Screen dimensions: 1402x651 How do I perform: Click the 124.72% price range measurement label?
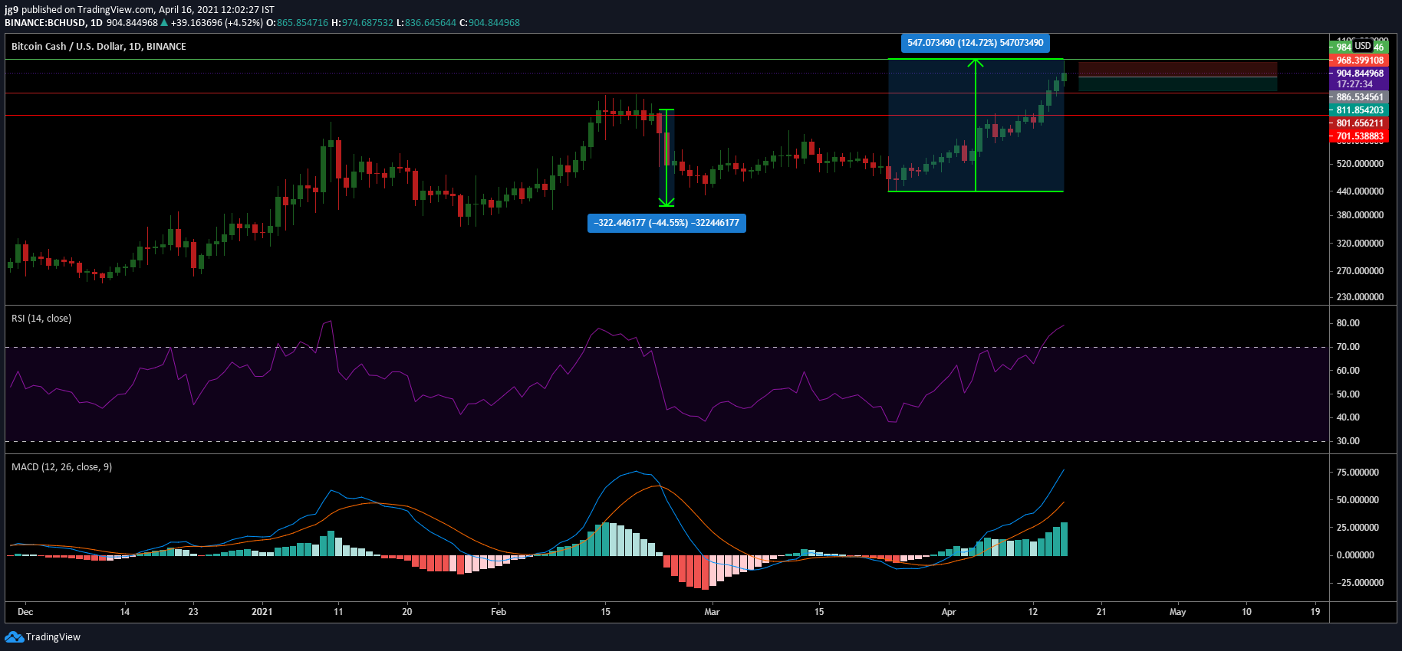point(976,43)
